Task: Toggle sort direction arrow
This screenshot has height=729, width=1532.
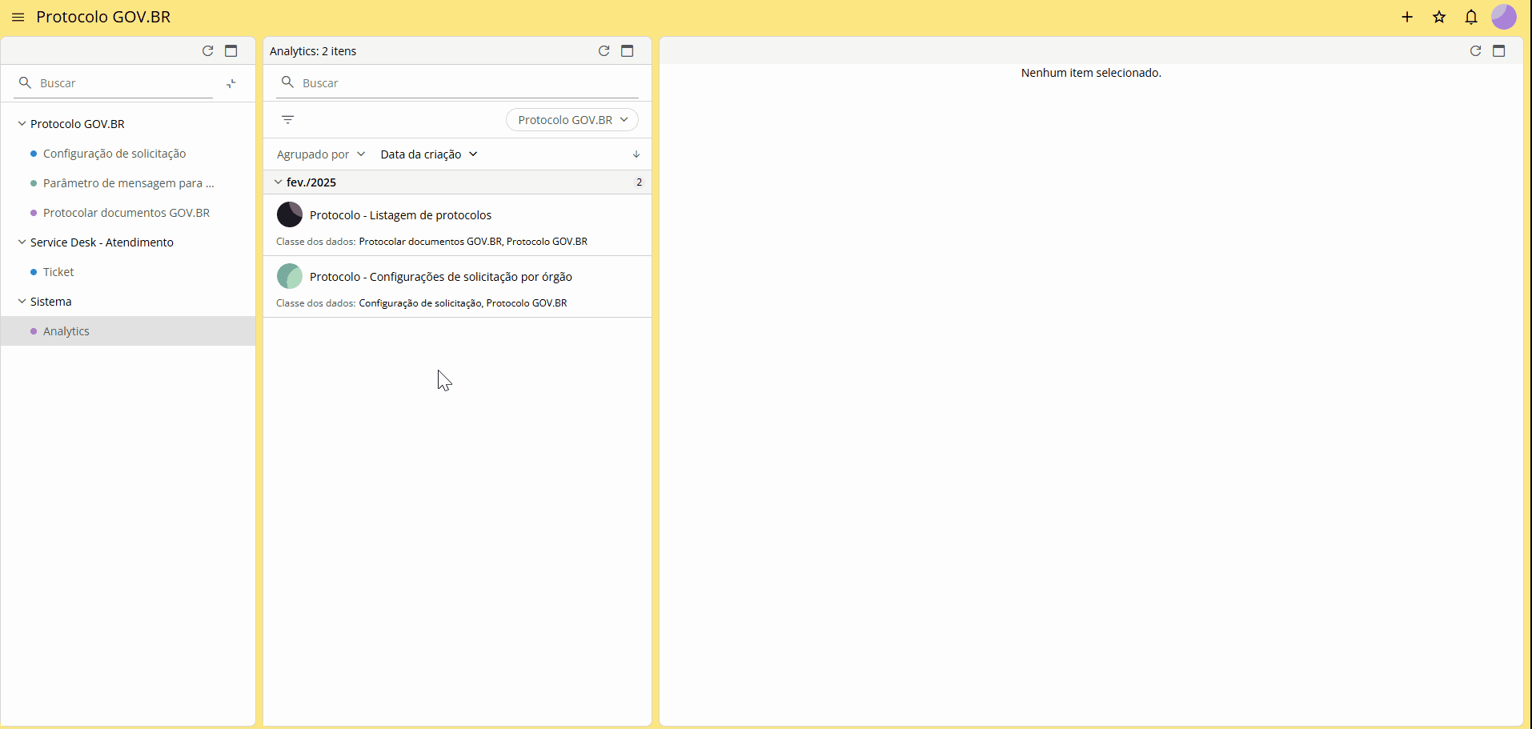Action: click(636, 154)
